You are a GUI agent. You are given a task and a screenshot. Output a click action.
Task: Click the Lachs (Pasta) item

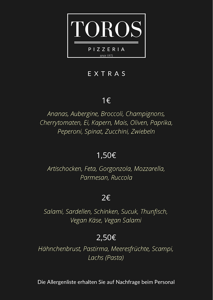click(106, 258)
